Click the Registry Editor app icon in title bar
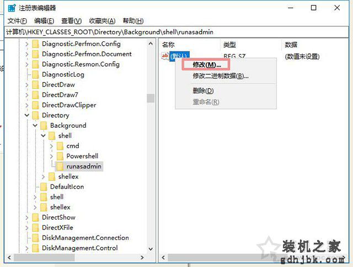Image resolution: width=353 pixels, height=267 pixels. [x=12, y=8]
